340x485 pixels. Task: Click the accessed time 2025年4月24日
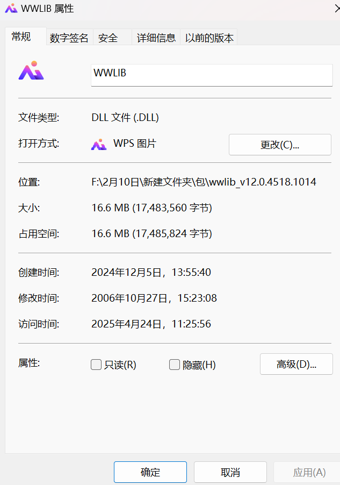pos(151,324)
